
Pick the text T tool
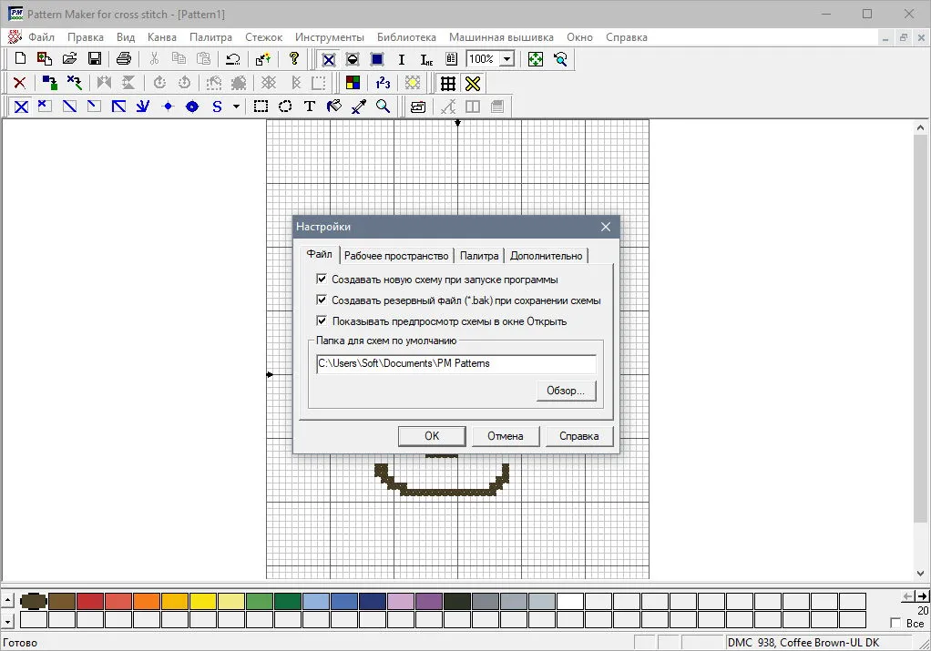pyautogui.click(x=310, y=107)
